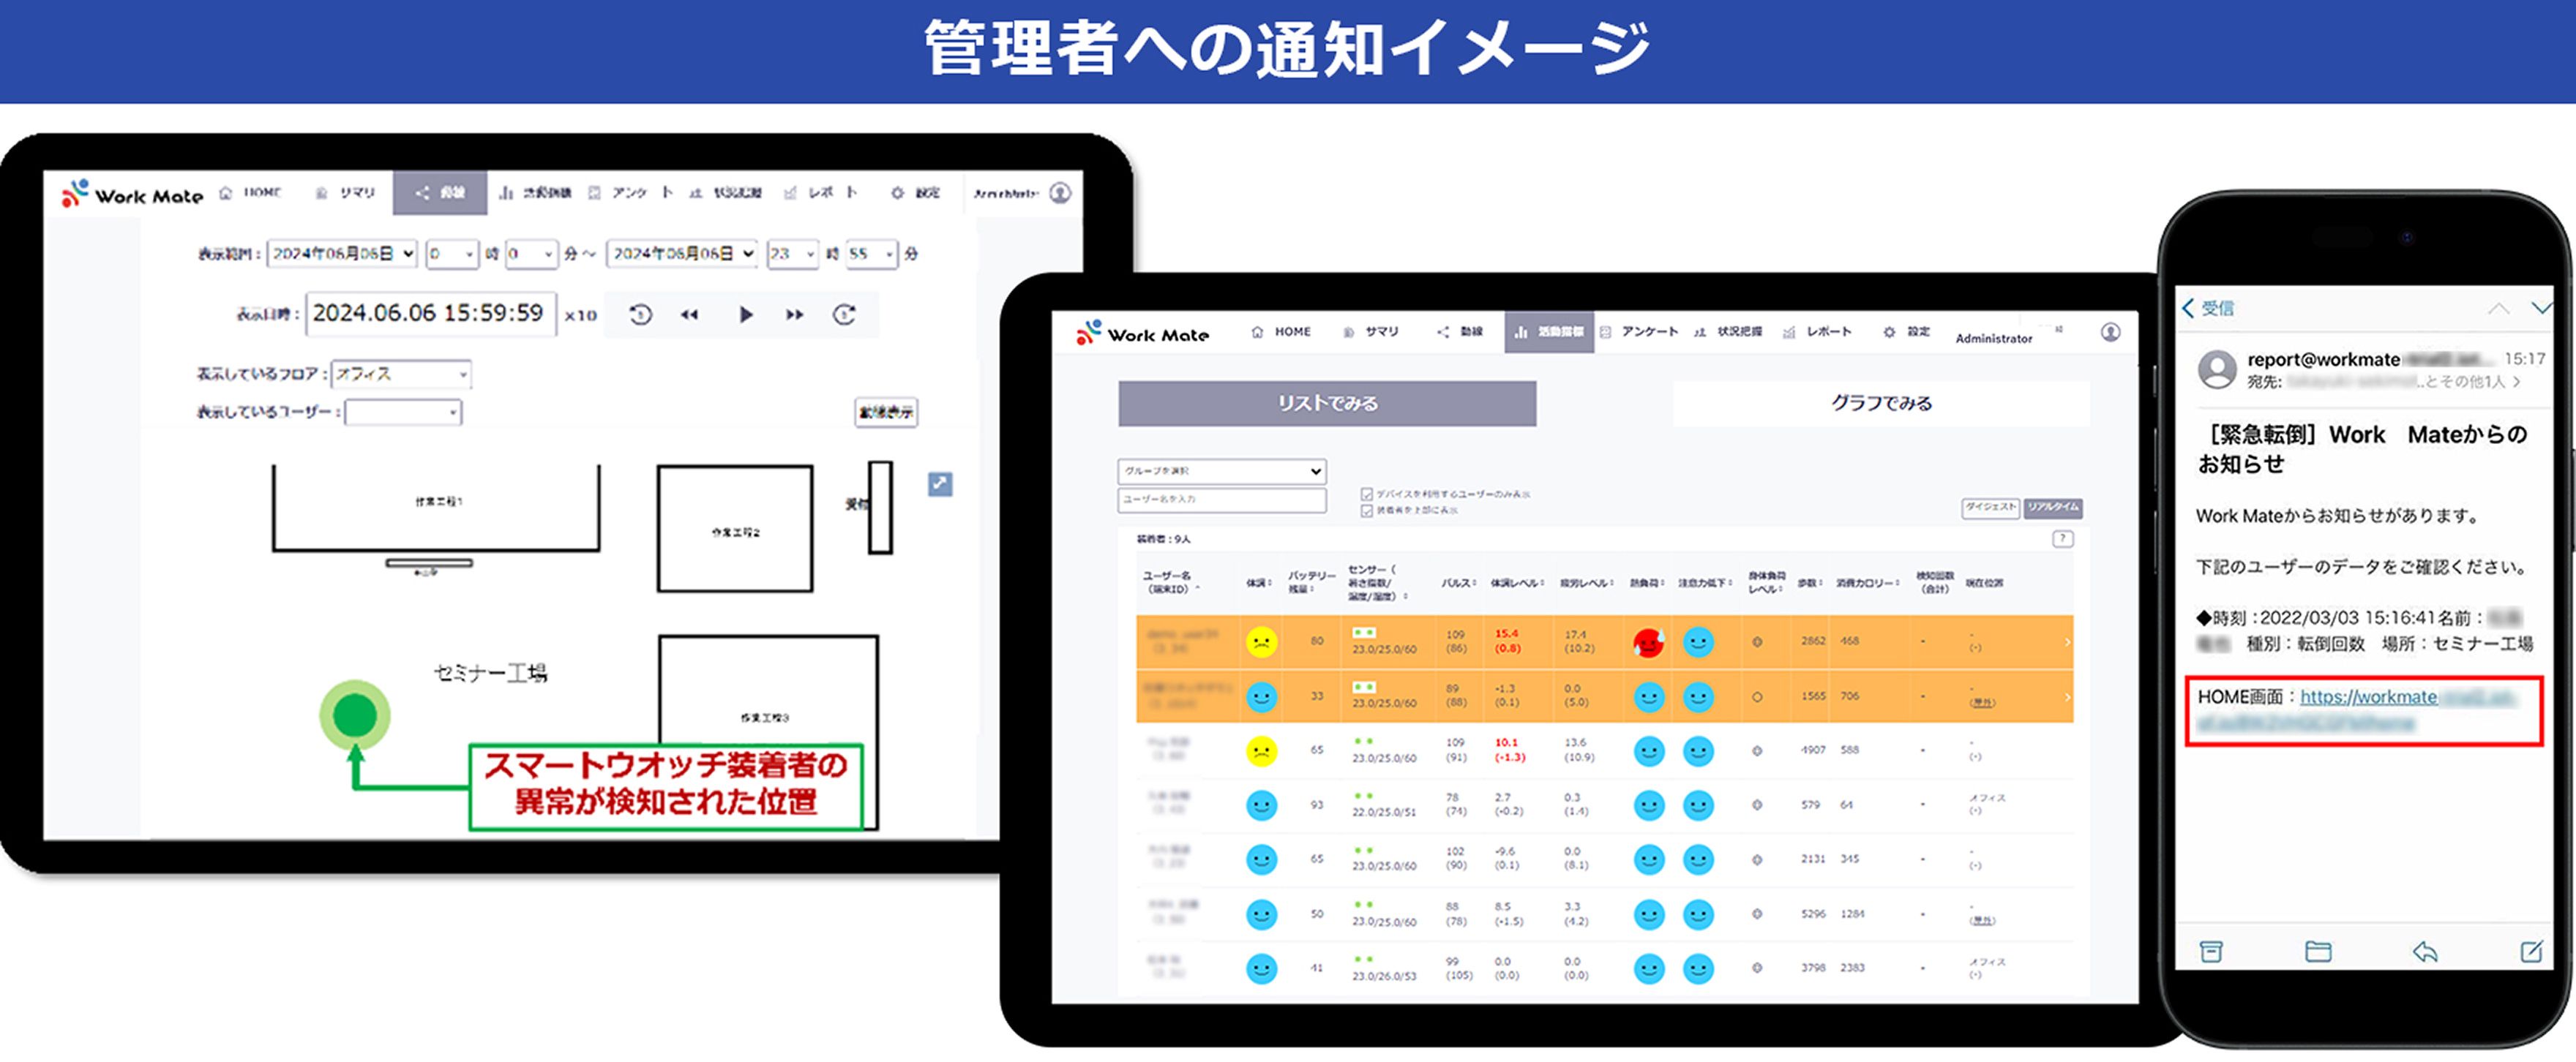This screenshot has width=2576, height=1062.
Task: Tap the archive box icon in phone toolbar
Action: (2211, 951)
